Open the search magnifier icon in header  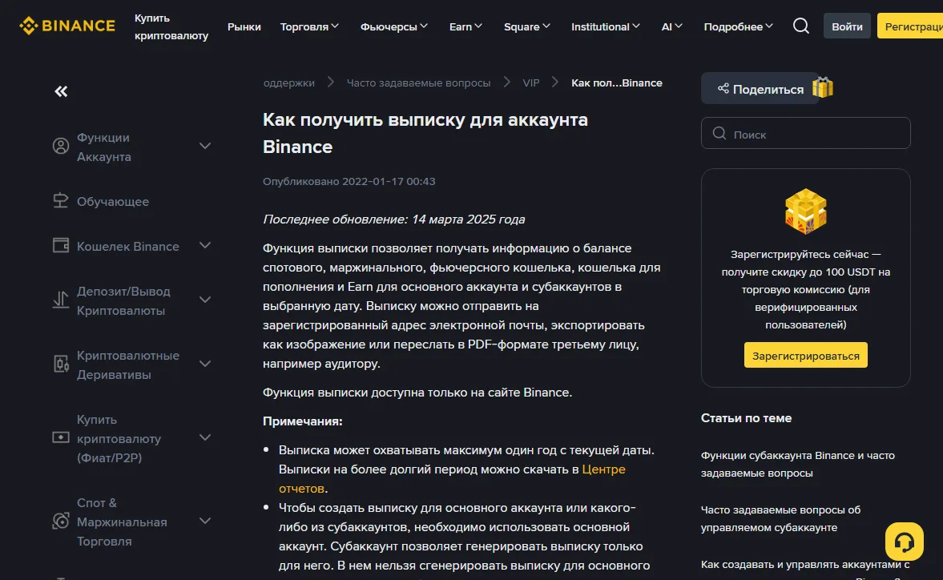point(800,26)
